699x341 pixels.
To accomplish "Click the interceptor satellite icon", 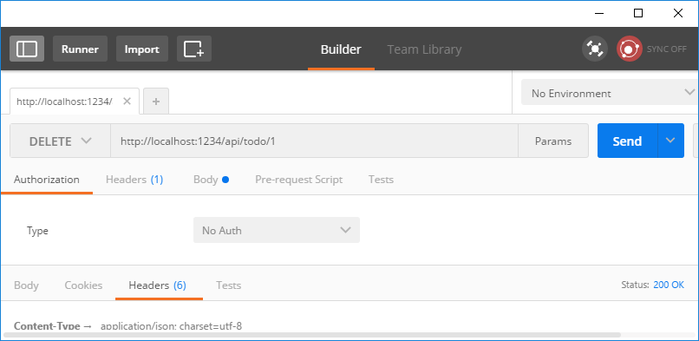I will coord(595,49).
